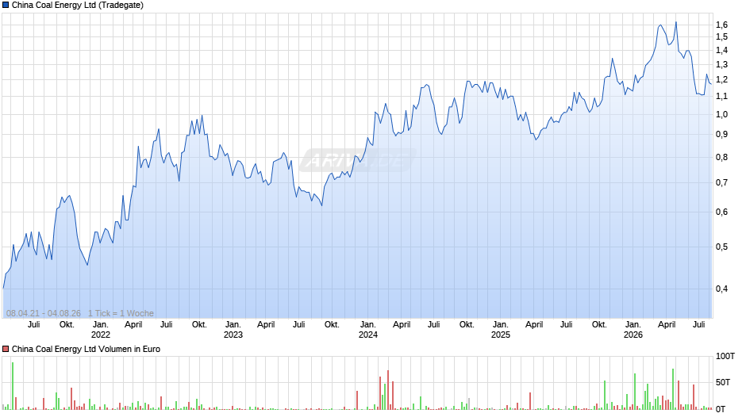Click the '0,6' price axis label

[x=721, y=212]
